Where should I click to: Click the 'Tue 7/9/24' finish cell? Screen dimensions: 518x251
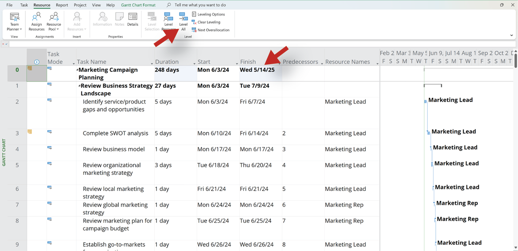click(261, 89)
